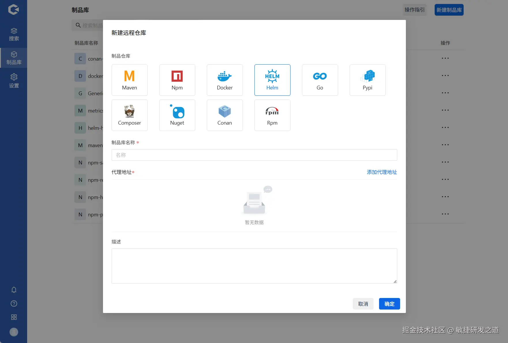The image size is (508, 343).
Task: Open more actions for the Generic row
Action: coord(445,93)
